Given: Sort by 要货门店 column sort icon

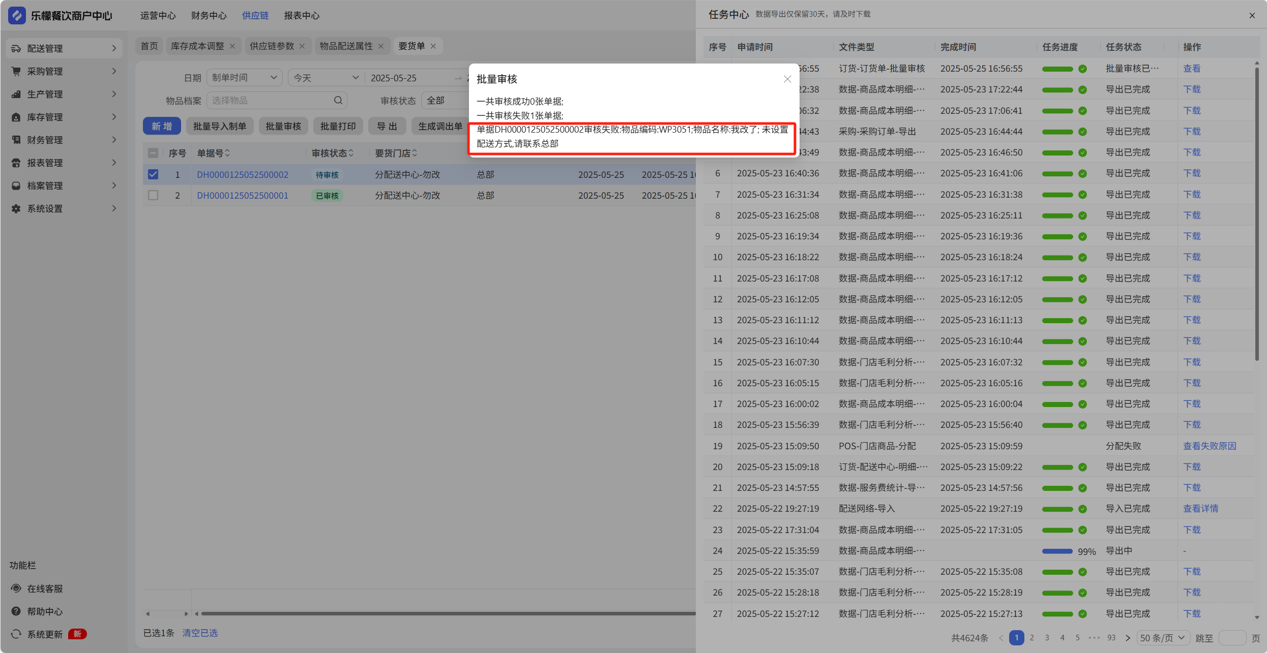Looking at the screenshot, I should [415, 153].
